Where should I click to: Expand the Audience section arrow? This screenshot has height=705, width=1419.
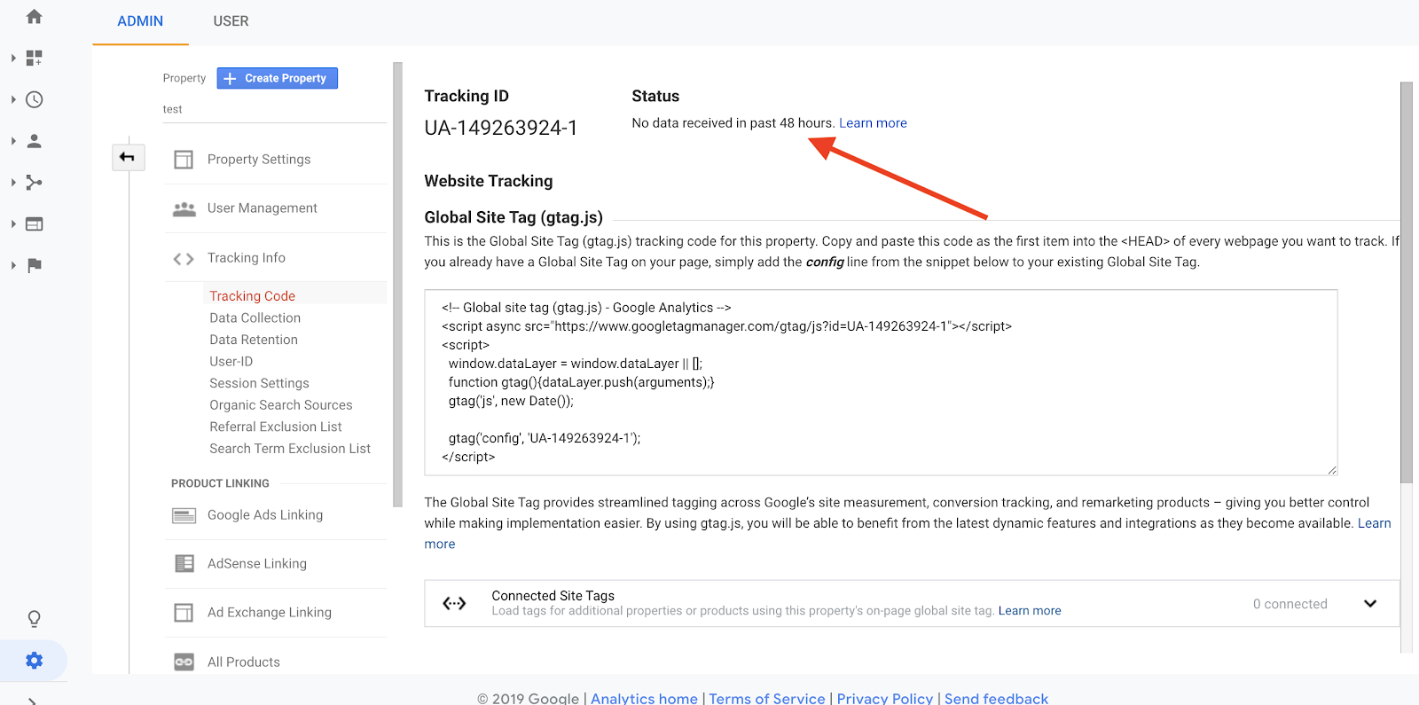click(13, 141)
